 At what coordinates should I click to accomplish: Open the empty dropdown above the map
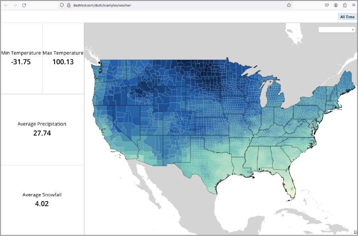(334, 30)
